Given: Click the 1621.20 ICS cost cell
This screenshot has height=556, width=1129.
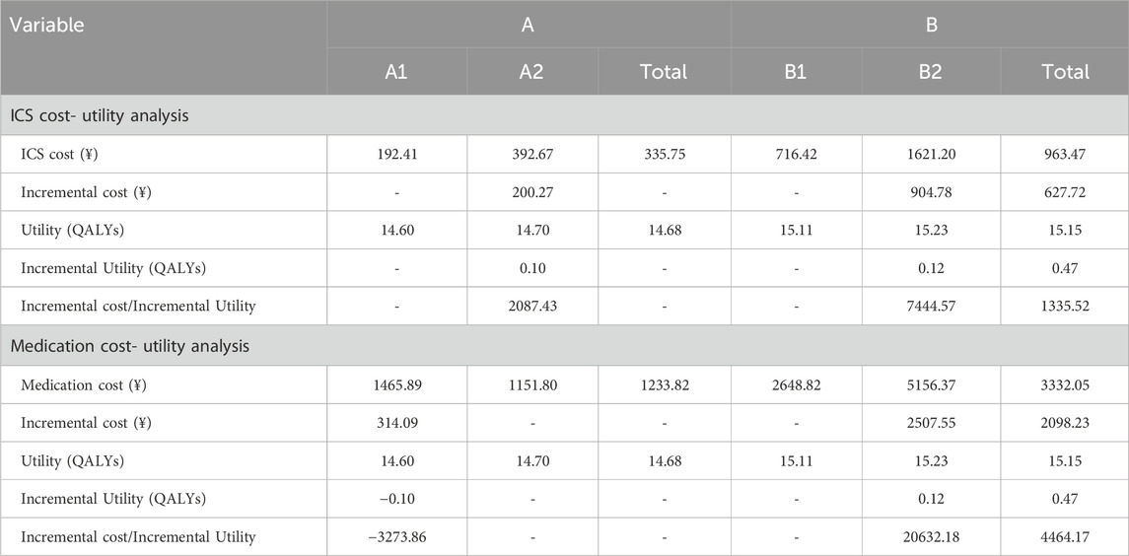Looking at the screenshot, I should (930, 155).
